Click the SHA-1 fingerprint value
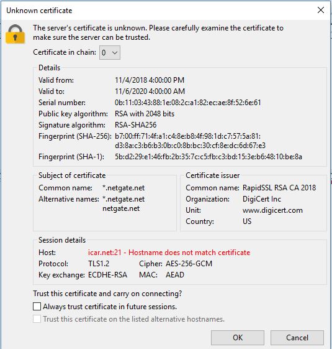 [x=209, y=157]
